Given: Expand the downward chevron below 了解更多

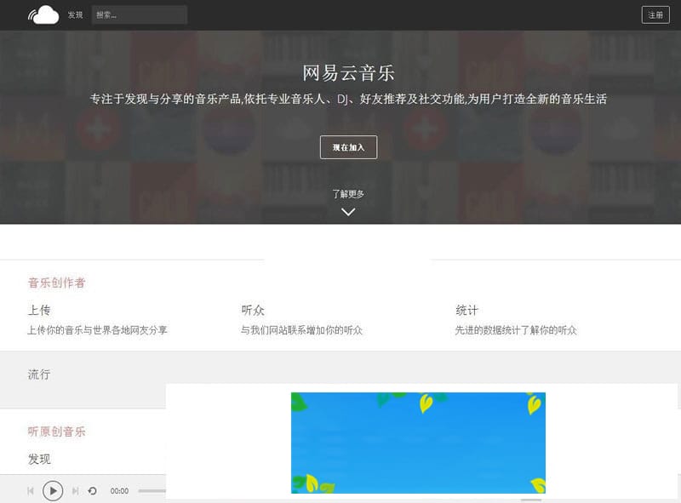Looking at the screenshot, I should click(347, 211).
